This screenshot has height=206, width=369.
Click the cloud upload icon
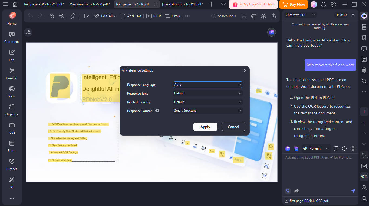pyautogui.click(x=263, y=16)
